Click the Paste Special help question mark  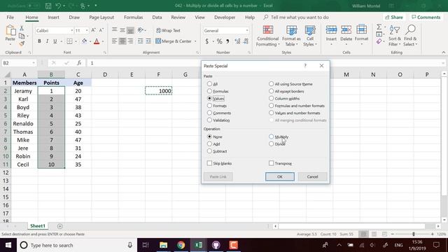305,66
